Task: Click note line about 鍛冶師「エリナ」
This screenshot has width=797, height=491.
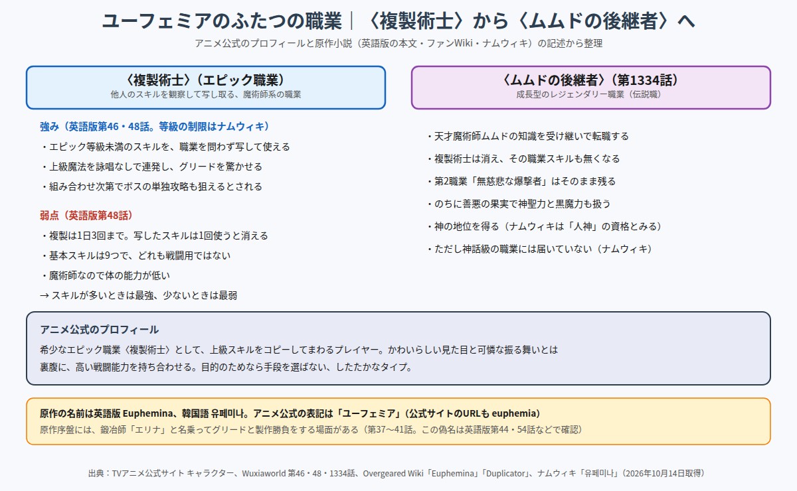Action: (311, 429)
